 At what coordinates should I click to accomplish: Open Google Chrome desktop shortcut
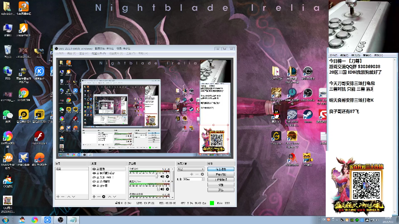pyautogui.click(x=23, y=95)
